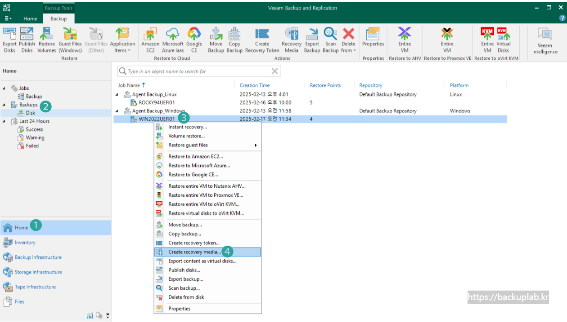Open Files navigation view

pos(55,302)
